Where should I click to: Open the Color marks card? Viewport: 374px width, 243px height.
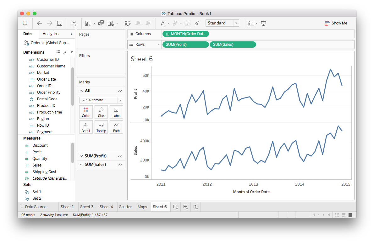(86, 112)
